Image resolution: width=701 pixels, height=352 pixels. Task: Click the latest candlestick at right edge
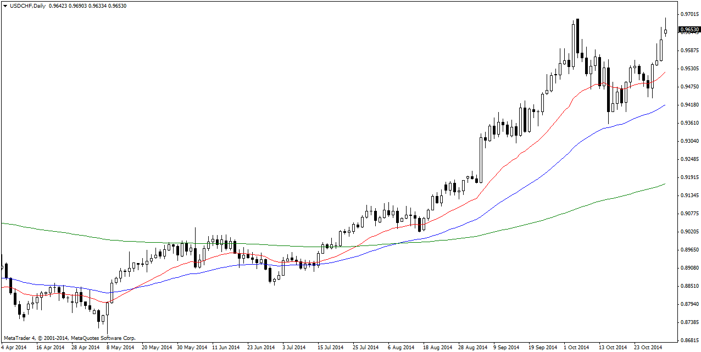coord(665,31)
